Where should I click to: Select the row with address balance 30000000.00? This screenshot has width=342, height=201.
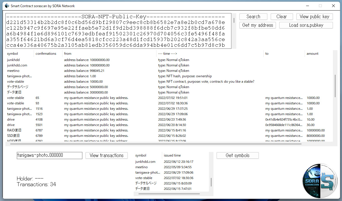coord(169,92)
